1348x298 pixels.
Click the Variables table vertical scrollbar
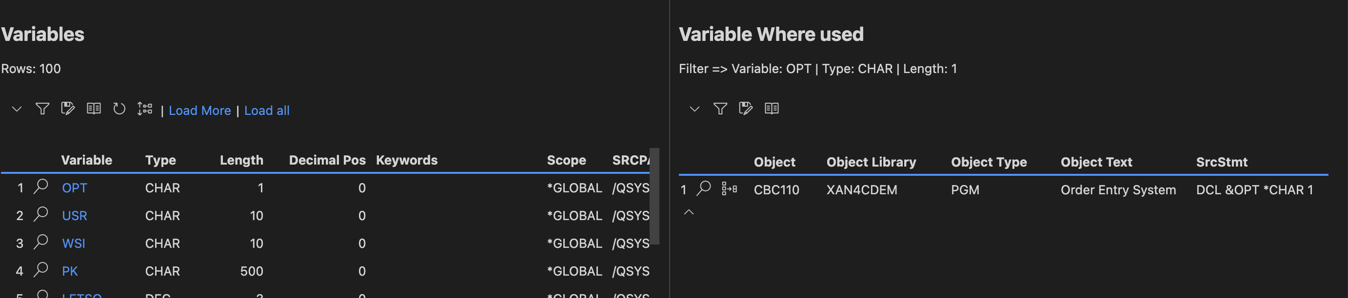654,196
